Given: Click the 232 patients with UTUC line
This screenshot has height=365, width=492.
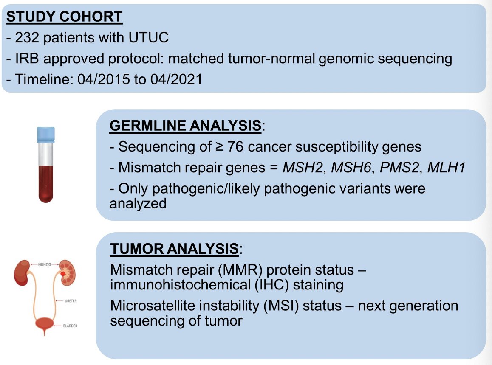Looking at the screenshot, I should (x=88, y=38).
